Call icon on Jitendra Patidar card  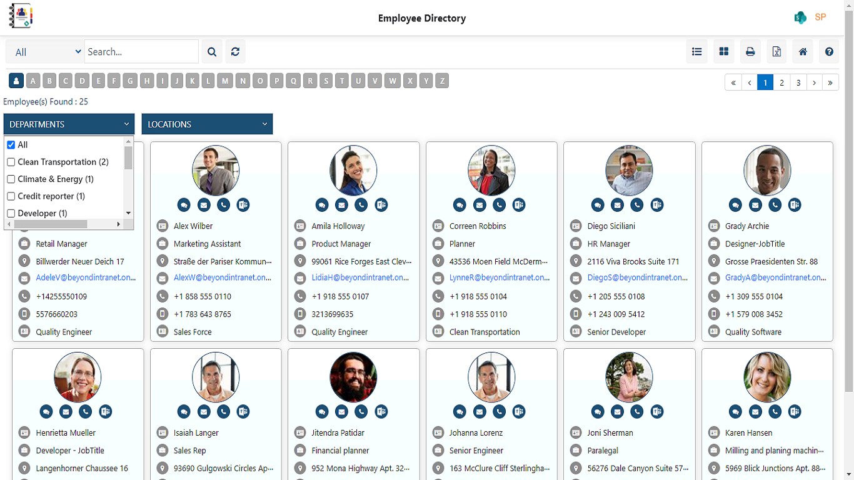pos(361,411)
